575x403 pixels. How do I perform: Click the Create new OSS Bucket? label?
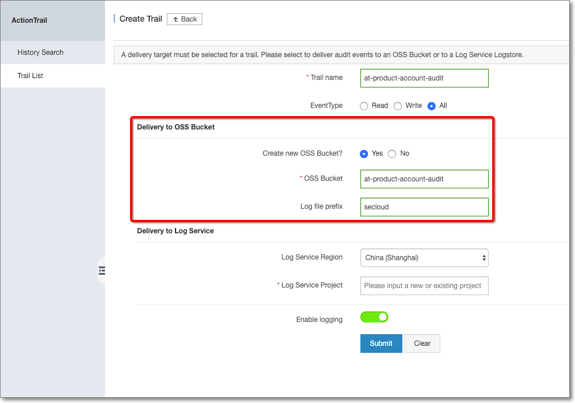[x=303, y=153]
